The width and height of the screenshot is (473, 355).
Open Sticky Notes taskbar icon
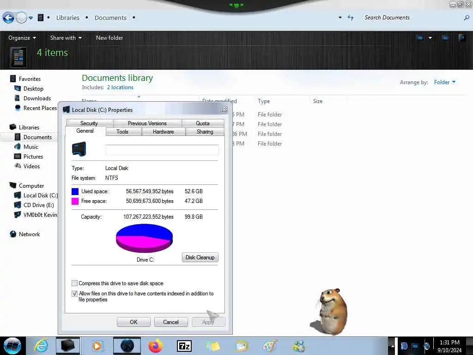[x=212, y=346]
